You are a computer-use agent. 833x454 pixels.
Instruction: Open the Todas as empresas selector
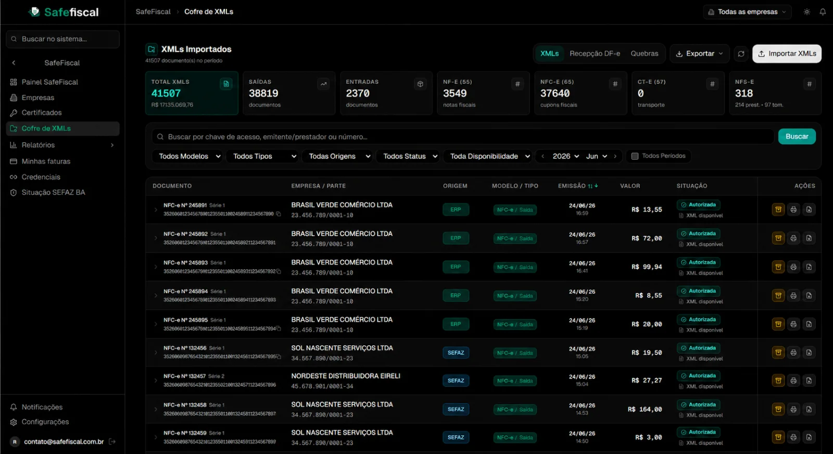[747, 12]
